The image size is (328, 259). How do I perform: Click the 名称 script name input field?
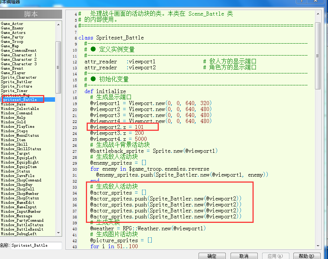(x=36, y=245)
